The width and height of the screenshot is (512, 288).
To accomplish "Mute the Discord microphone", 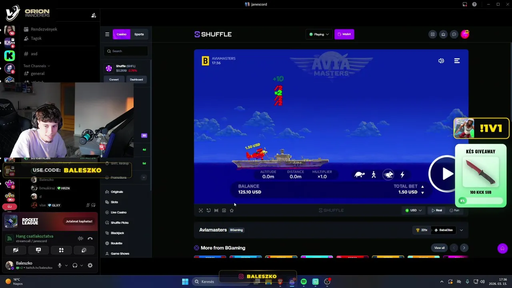I will pos(60,265).
